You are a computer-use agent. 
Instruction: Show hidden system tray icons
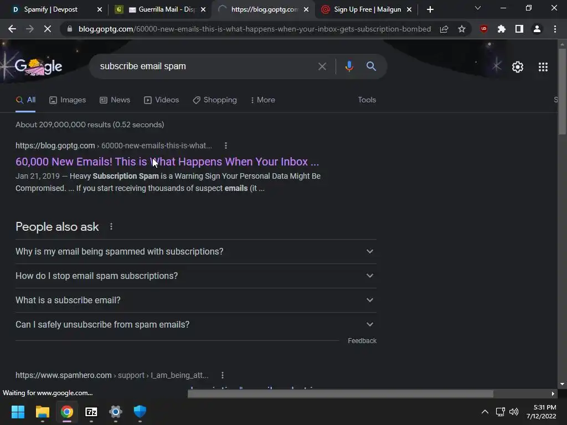coord(485,412)
